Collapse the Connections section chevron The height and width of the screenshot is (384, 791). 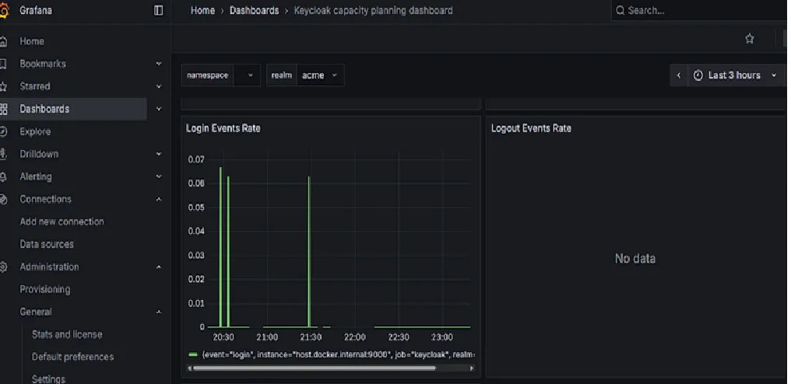(x=159, y=199)
